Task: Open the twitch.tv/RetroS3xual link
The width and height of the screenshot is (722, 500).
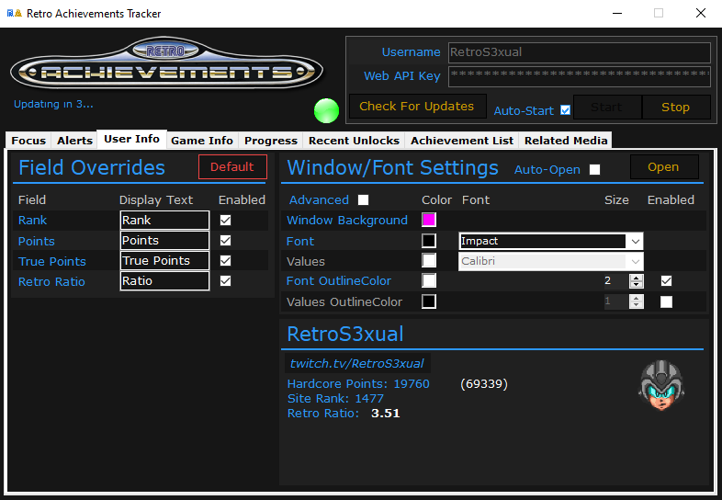Action: pyautogui.click(x=356, y=364)
